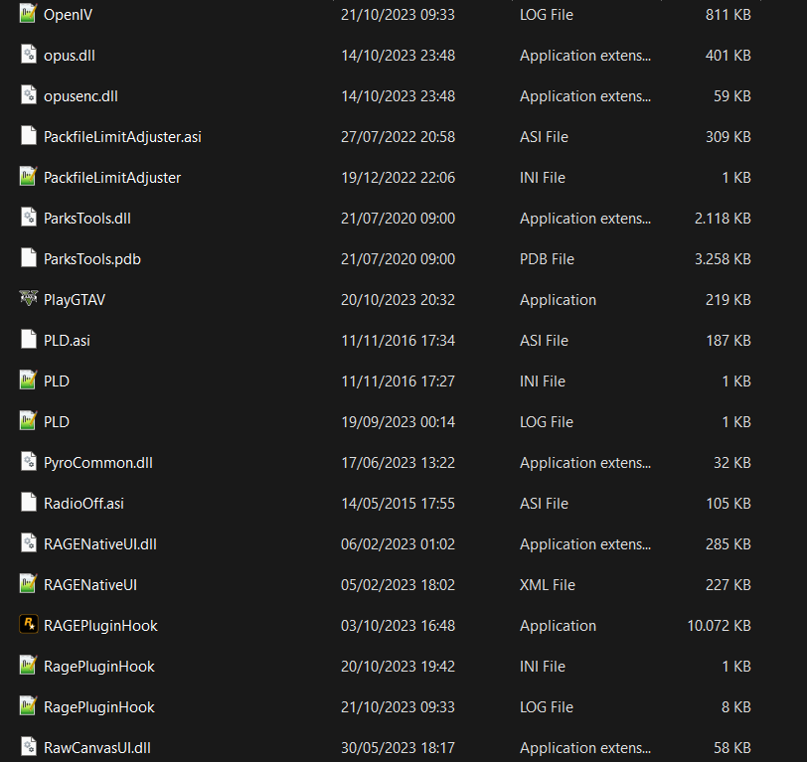Click date 05/02/2023 18:02
The image size is (807, 762).
(398, 585)
